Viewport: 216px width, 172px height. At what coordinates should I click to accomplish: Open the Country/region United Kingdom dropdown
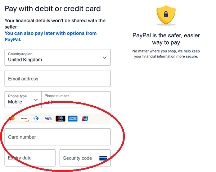[x=58, y=57]
